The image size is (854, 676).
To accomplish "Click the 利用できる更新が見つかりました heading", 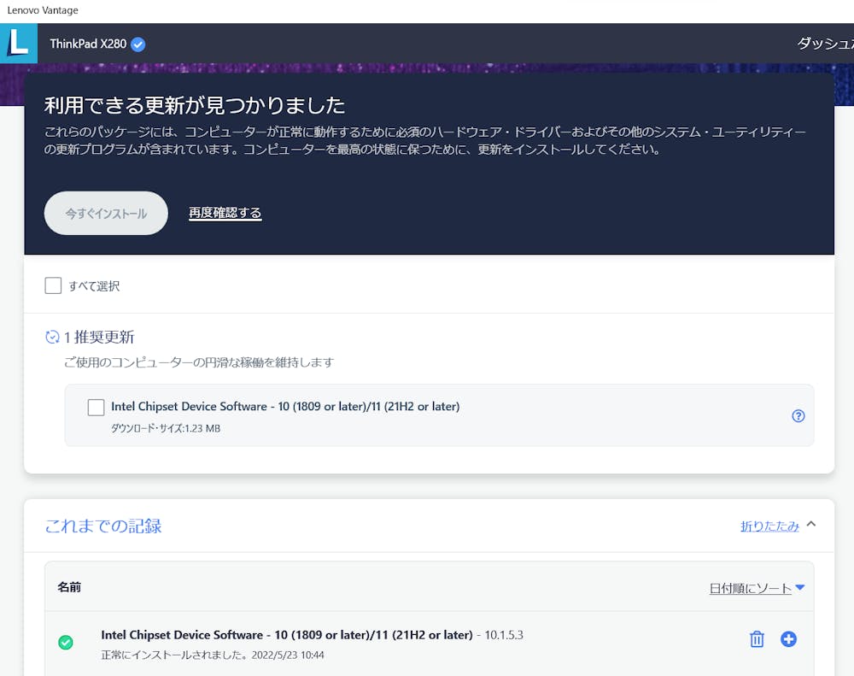I will (195, 105).
